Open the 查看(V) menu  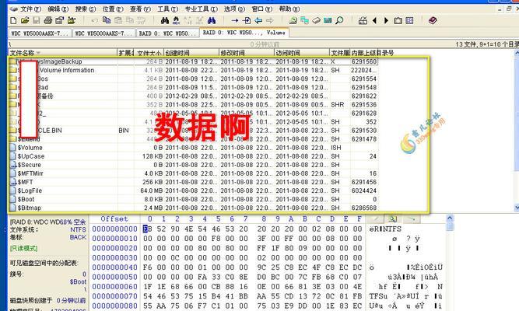point(140,9)
